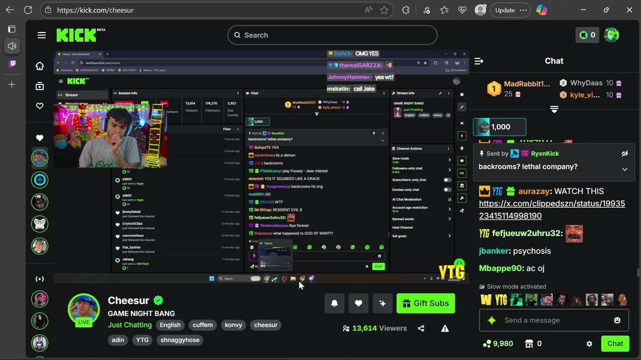Open the Twitch tab in browser vertical tabs
This screenshot has width=641, height=360.
(x=12, y=63)
